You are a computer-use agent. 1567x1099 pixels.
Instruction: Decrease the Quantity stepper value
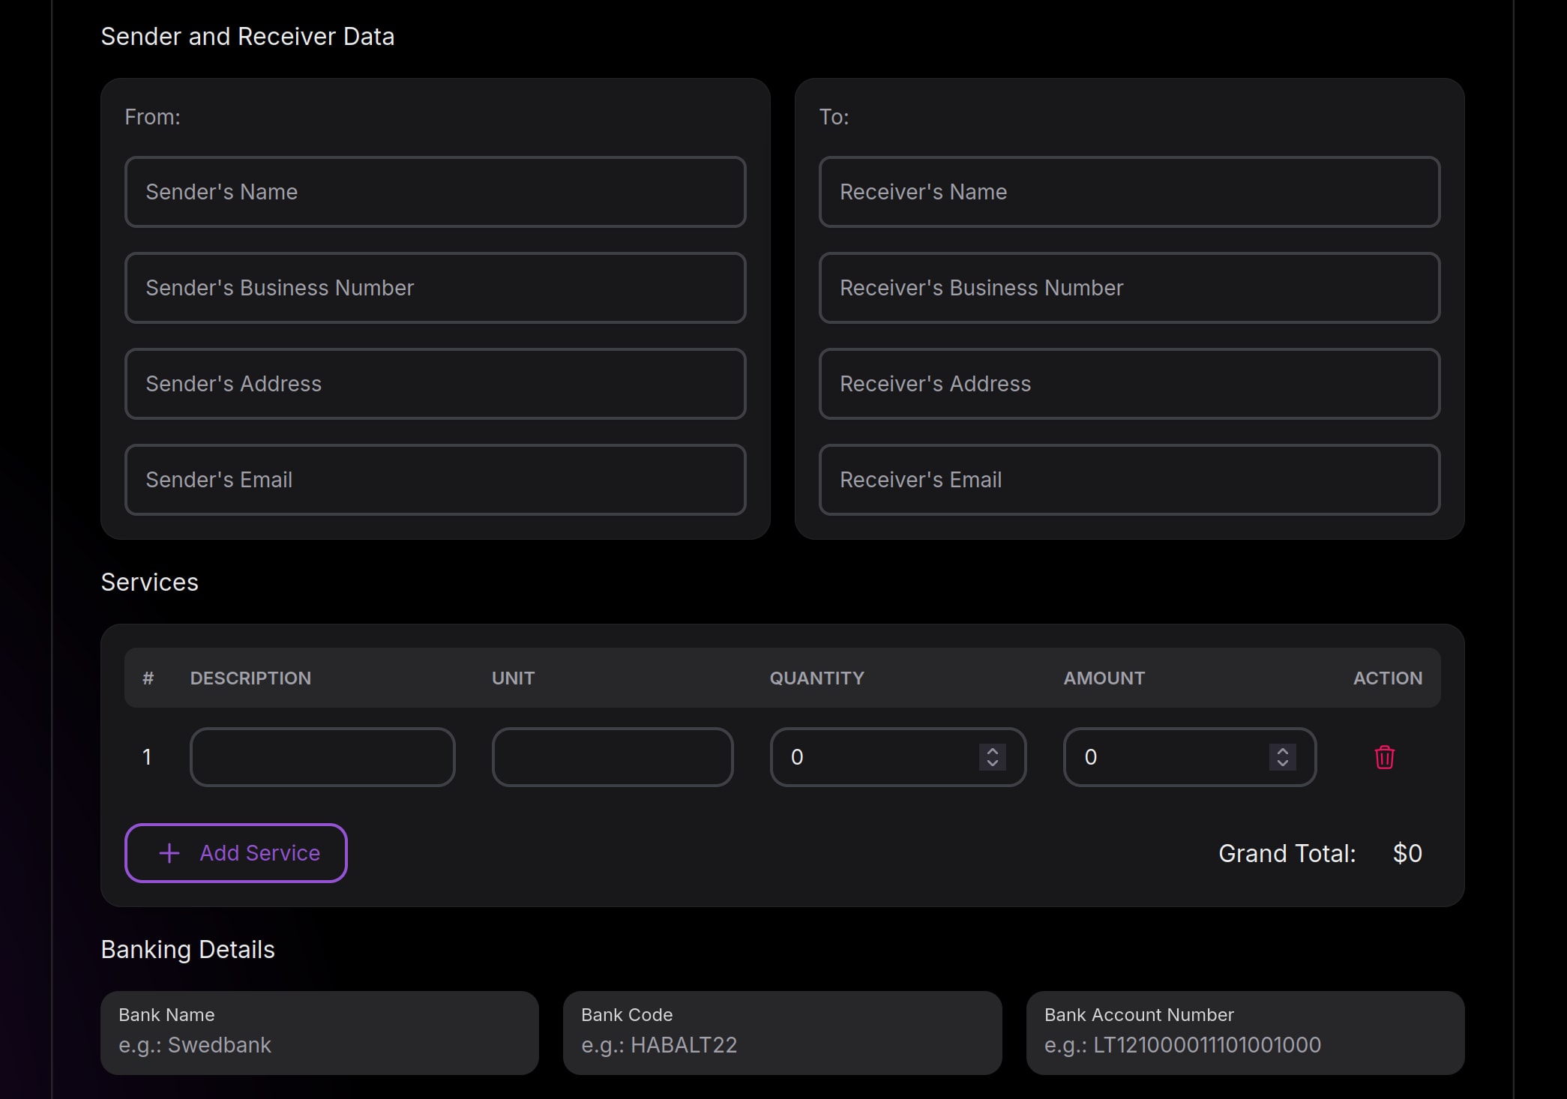(x=992, y=764)
